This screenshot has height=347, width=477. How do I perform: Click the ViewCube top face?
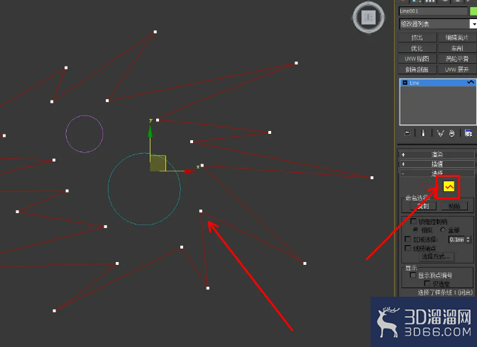coord(368,17)
